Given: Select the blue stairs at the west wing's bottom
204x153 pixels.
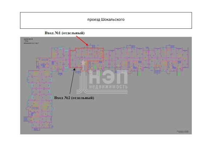Looking at the screenshot, I should pyautogui.click(x=36, y=129).
